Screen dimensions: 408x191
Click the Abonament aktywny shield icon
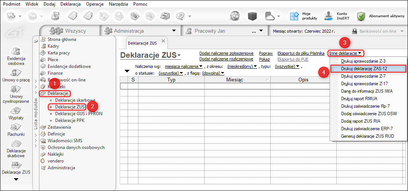click(x=361, y=16)
